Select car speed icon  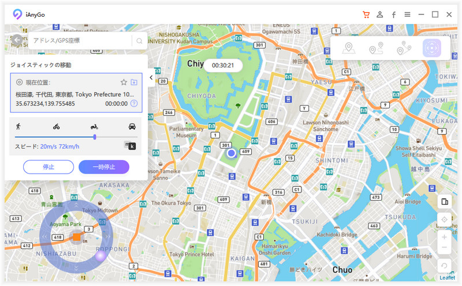[x=132, y=126]
